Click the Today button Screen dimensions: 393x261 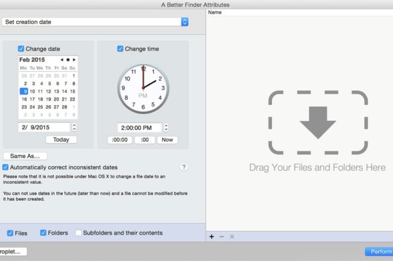click(x=61, y=140)
